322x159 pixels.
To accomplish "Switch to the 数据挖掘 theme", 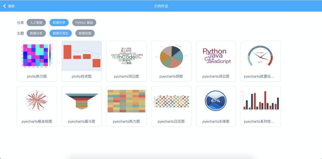I will [x=85, y=33].
